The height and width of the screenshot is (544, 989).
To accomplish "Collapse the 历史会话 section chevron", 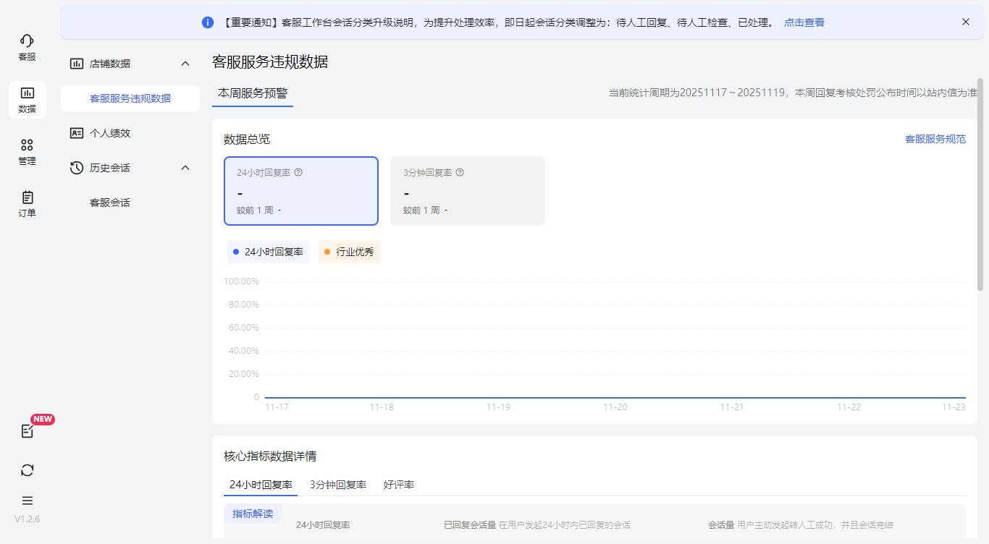I will pyautogui.click(x=185, y=168).
